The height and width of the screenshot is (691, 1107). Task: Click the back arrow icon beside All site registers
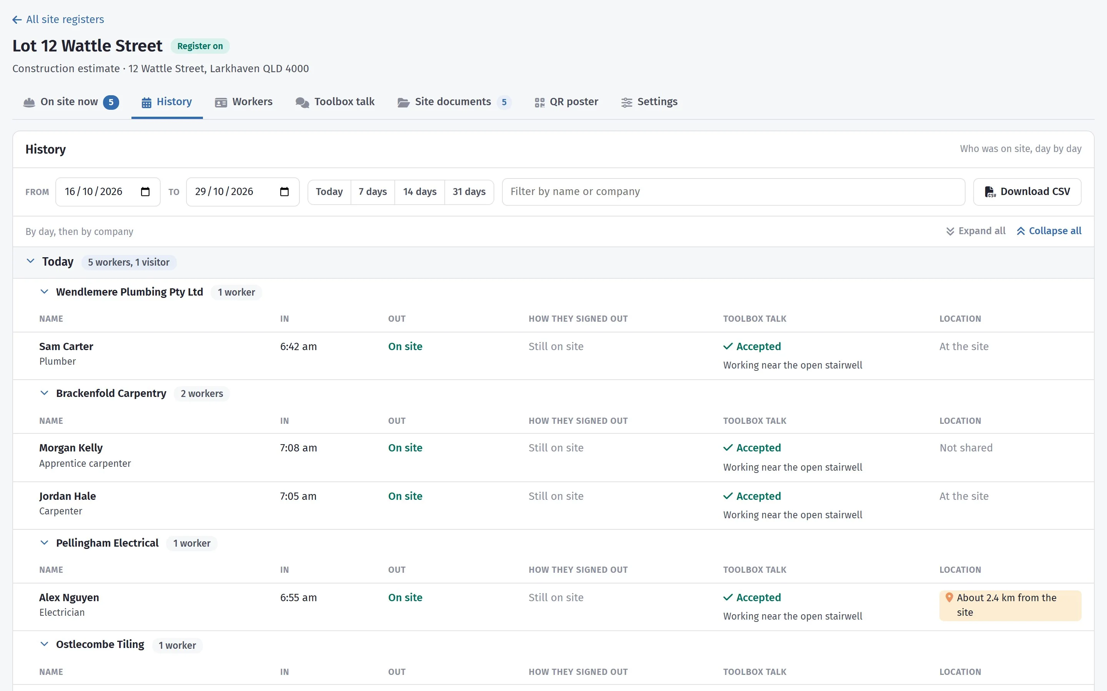[17, 20]
